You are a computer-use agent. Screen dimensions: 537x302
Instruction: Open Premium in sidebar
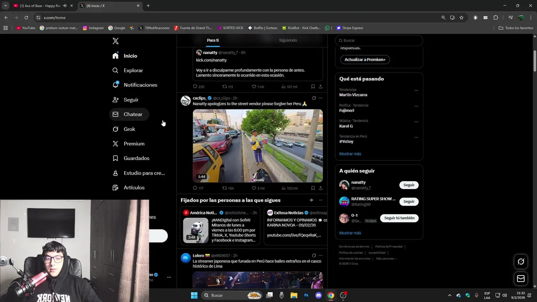(x=129, y=143)
